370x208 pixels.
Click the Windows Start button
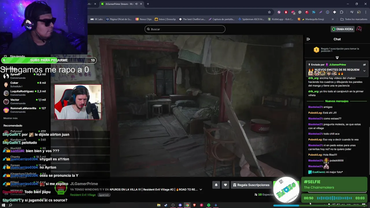tap(3, 205)
